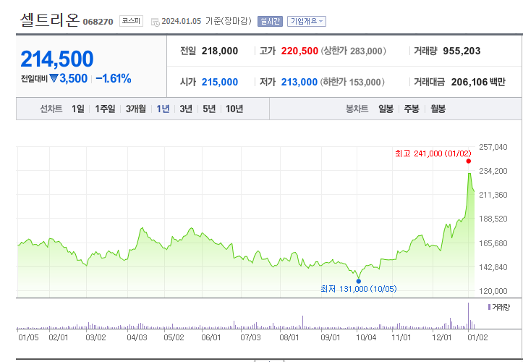Image resolution: width=523 pixels, height=362 pixels.
Task: Click the 07/03 date label on the x-axis
Action: pyautogui.click(x=250, y=337)
